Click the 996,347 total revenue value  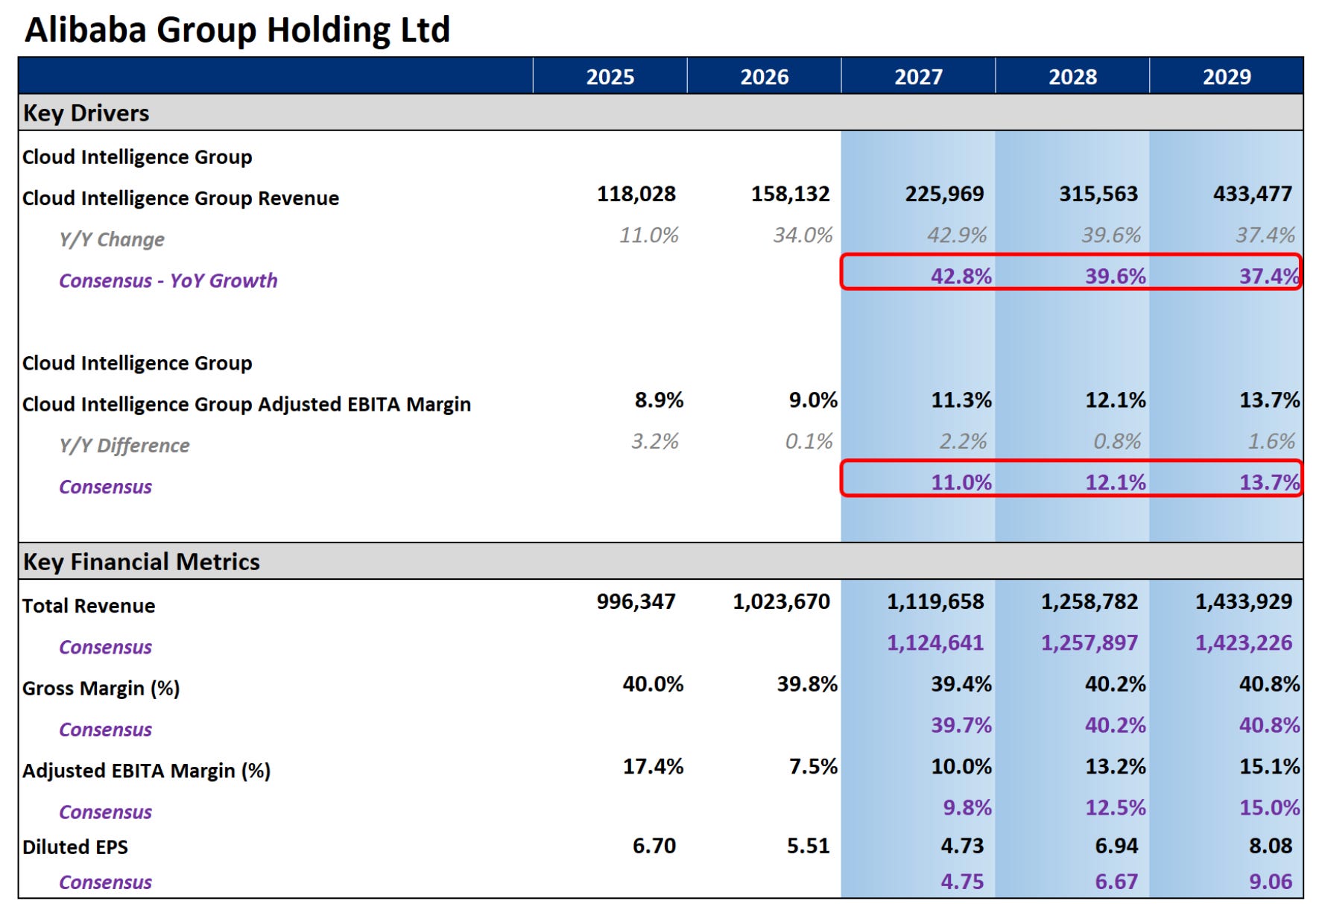[x=636, y=601]
